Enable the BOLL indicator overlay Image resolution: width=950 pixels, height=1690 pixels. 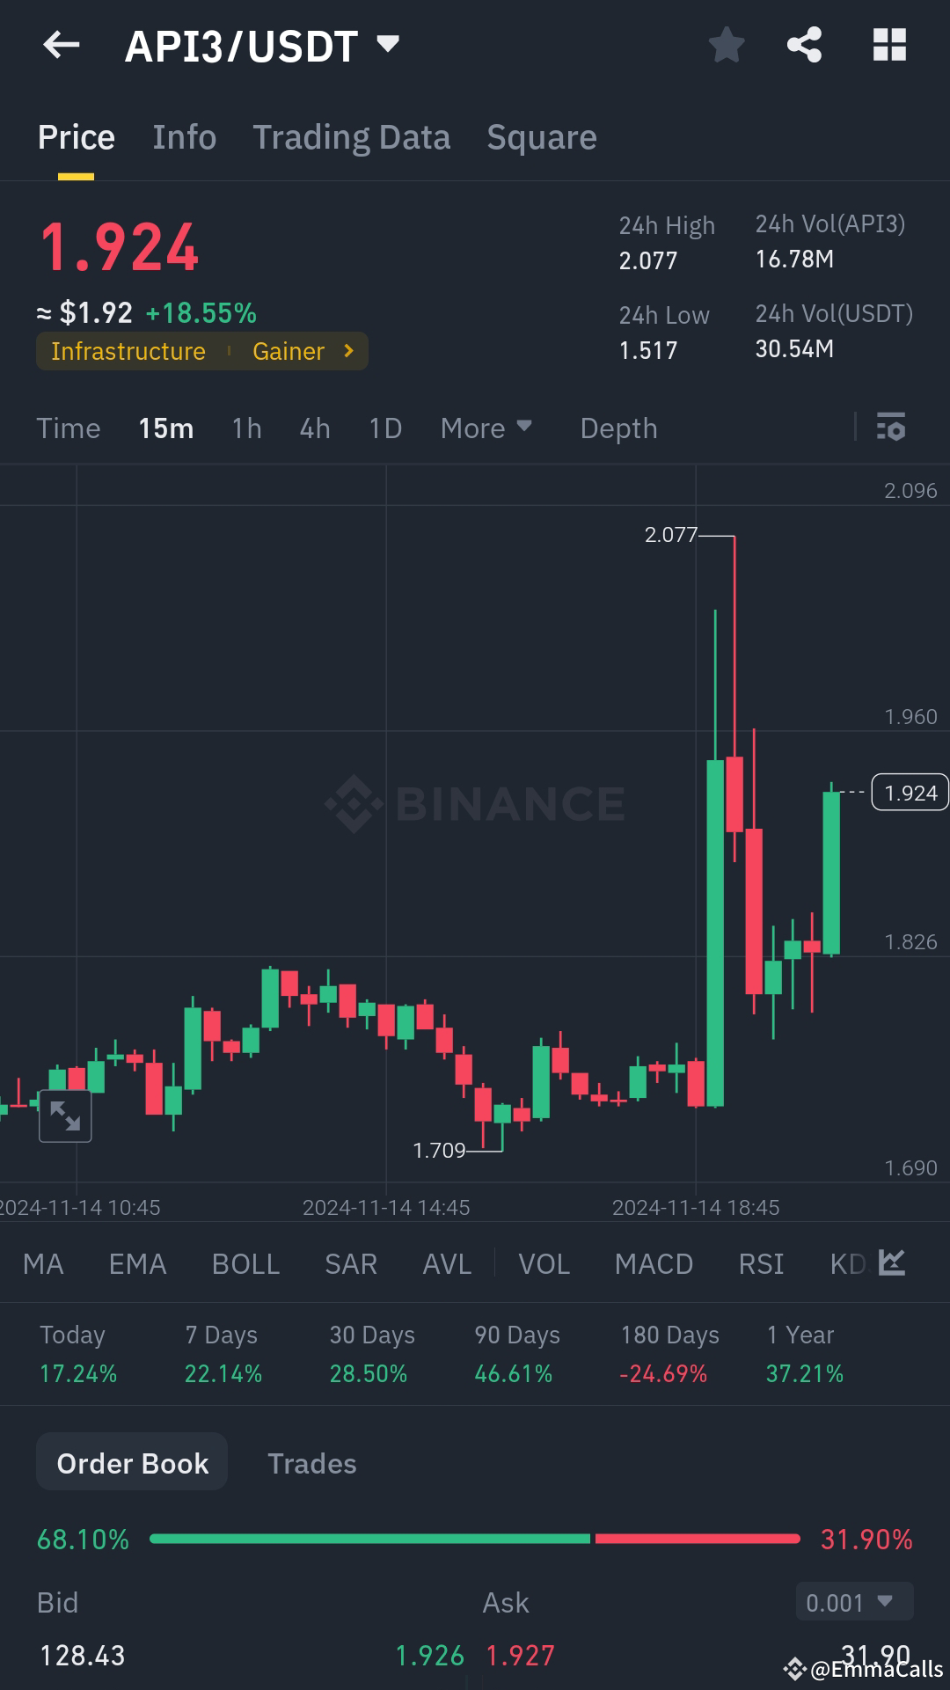(x=245, y=1263)
